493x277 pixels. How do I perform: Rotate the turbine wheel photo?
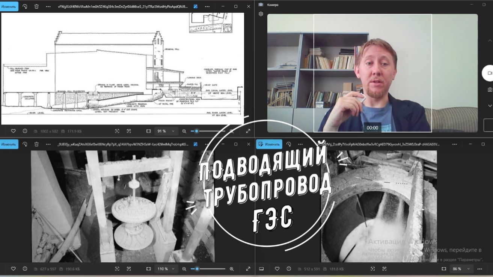coord(25,144)
